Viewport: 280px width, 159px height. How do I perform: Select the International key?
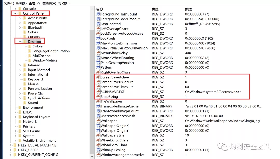pos(38,74)
